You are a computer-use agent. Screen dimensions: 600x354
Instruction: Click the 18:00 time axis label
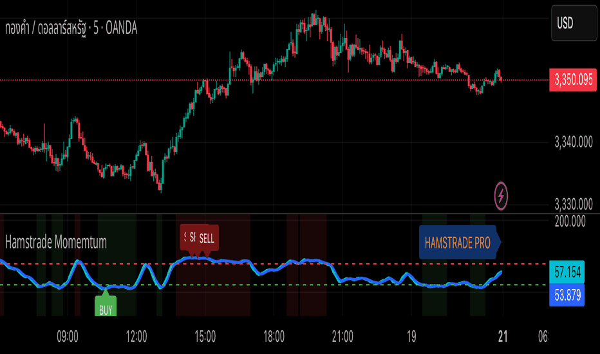(x=274, y=337)
